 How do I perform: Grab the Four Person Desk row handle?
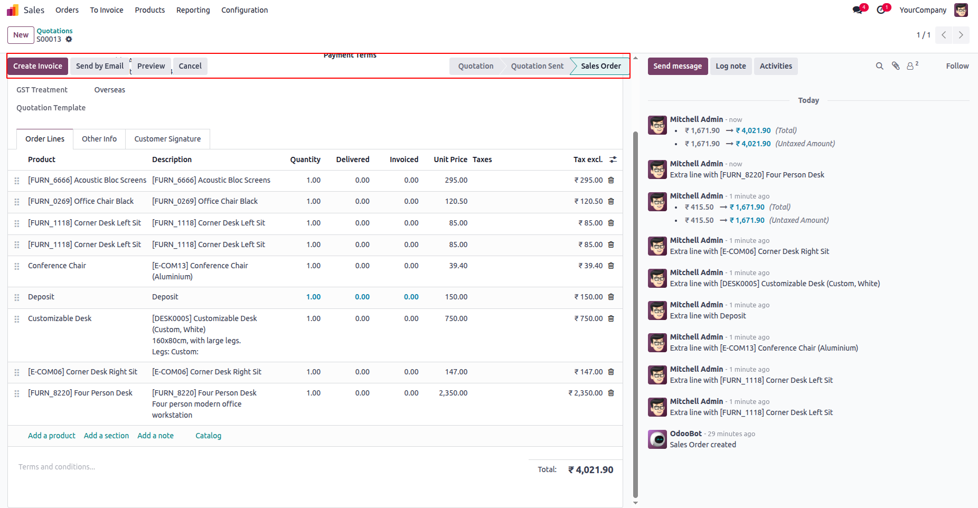pos(17,393)
